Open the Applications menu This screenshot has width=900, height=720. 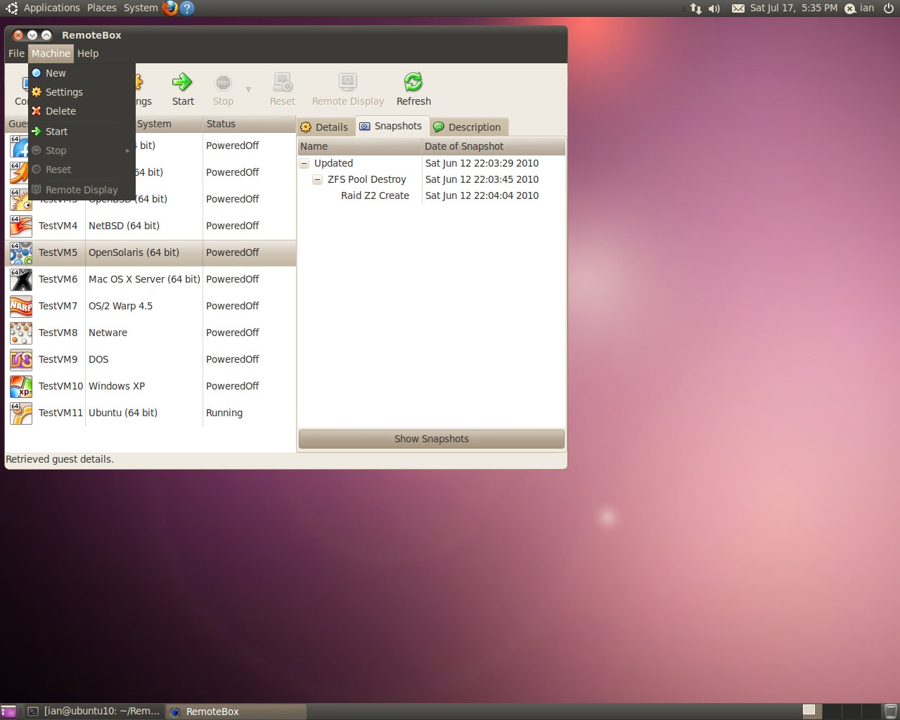pyautogui.click(x=51, y=8)
